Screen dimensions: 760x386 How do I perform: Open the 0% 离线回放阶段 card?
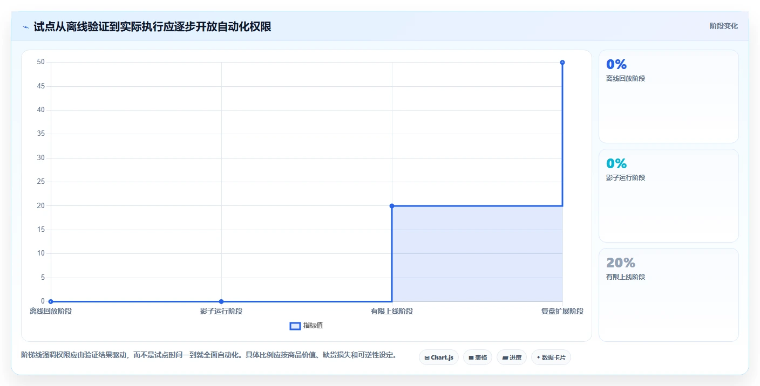tap(668, 96)
